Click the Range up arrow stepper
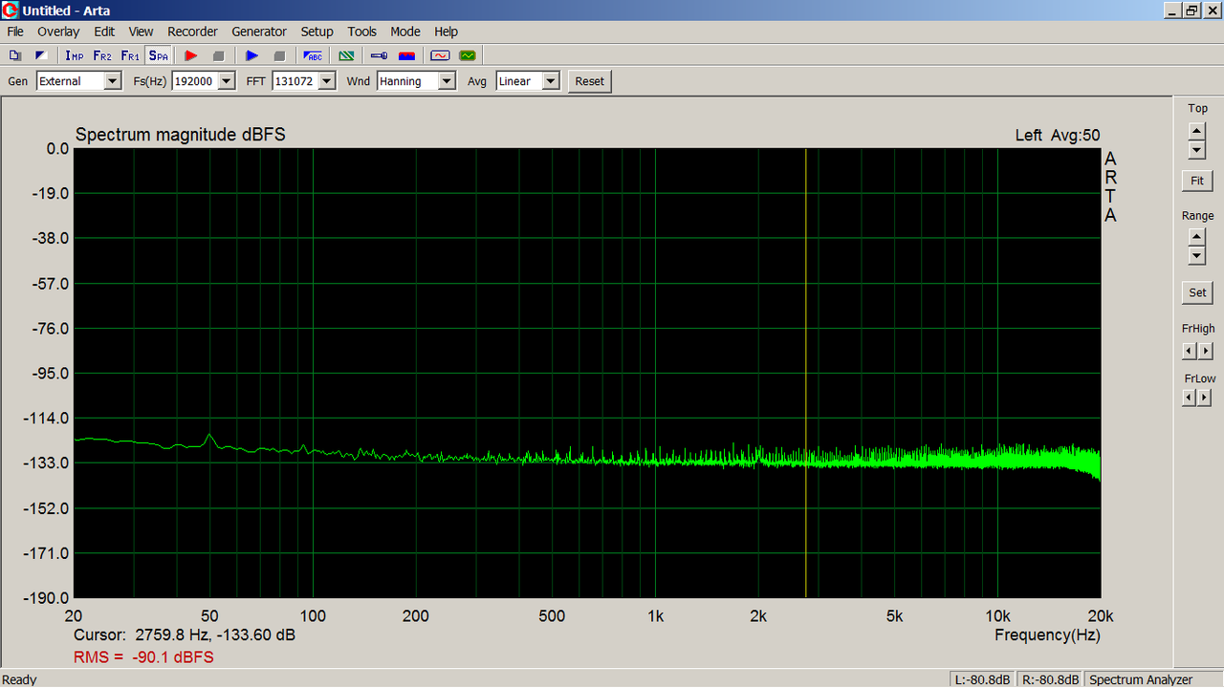1224x688 pixels. click(1196, 238)
